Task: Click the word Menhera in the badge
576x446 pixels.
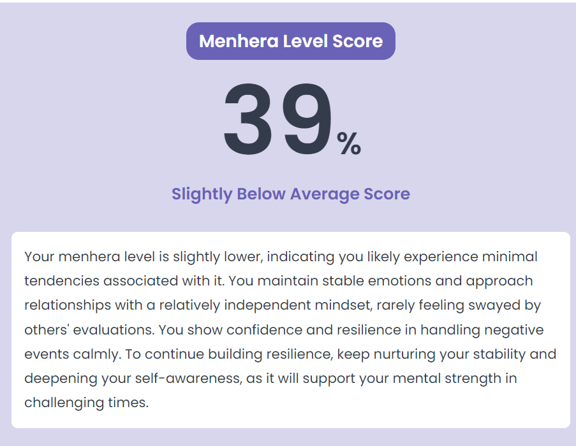Action: pos(239,41)
